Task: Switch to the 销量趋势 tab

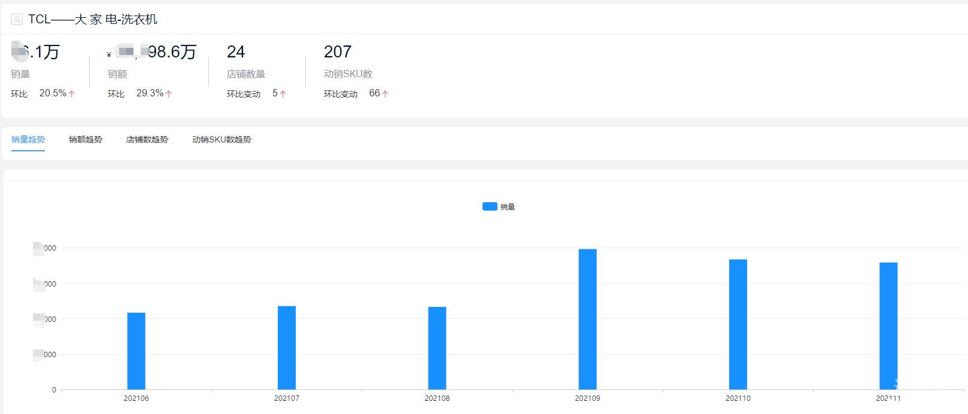Action: (28, 139)
